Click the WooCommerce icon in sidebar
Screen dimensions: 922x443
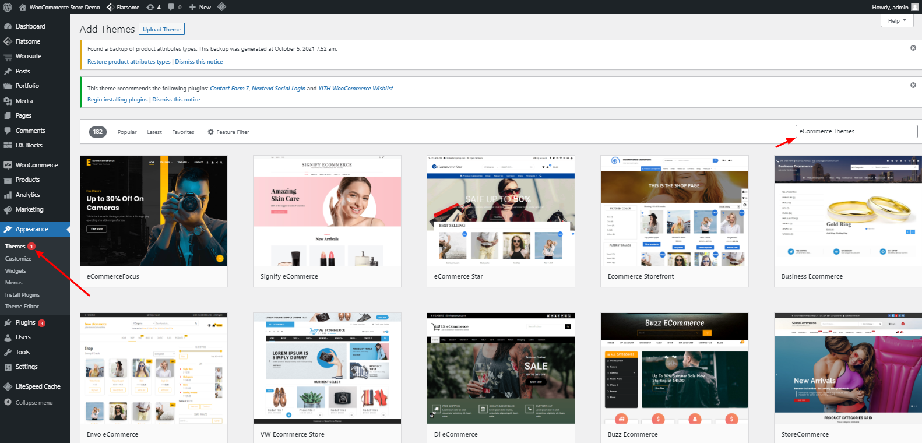point(8,165)
